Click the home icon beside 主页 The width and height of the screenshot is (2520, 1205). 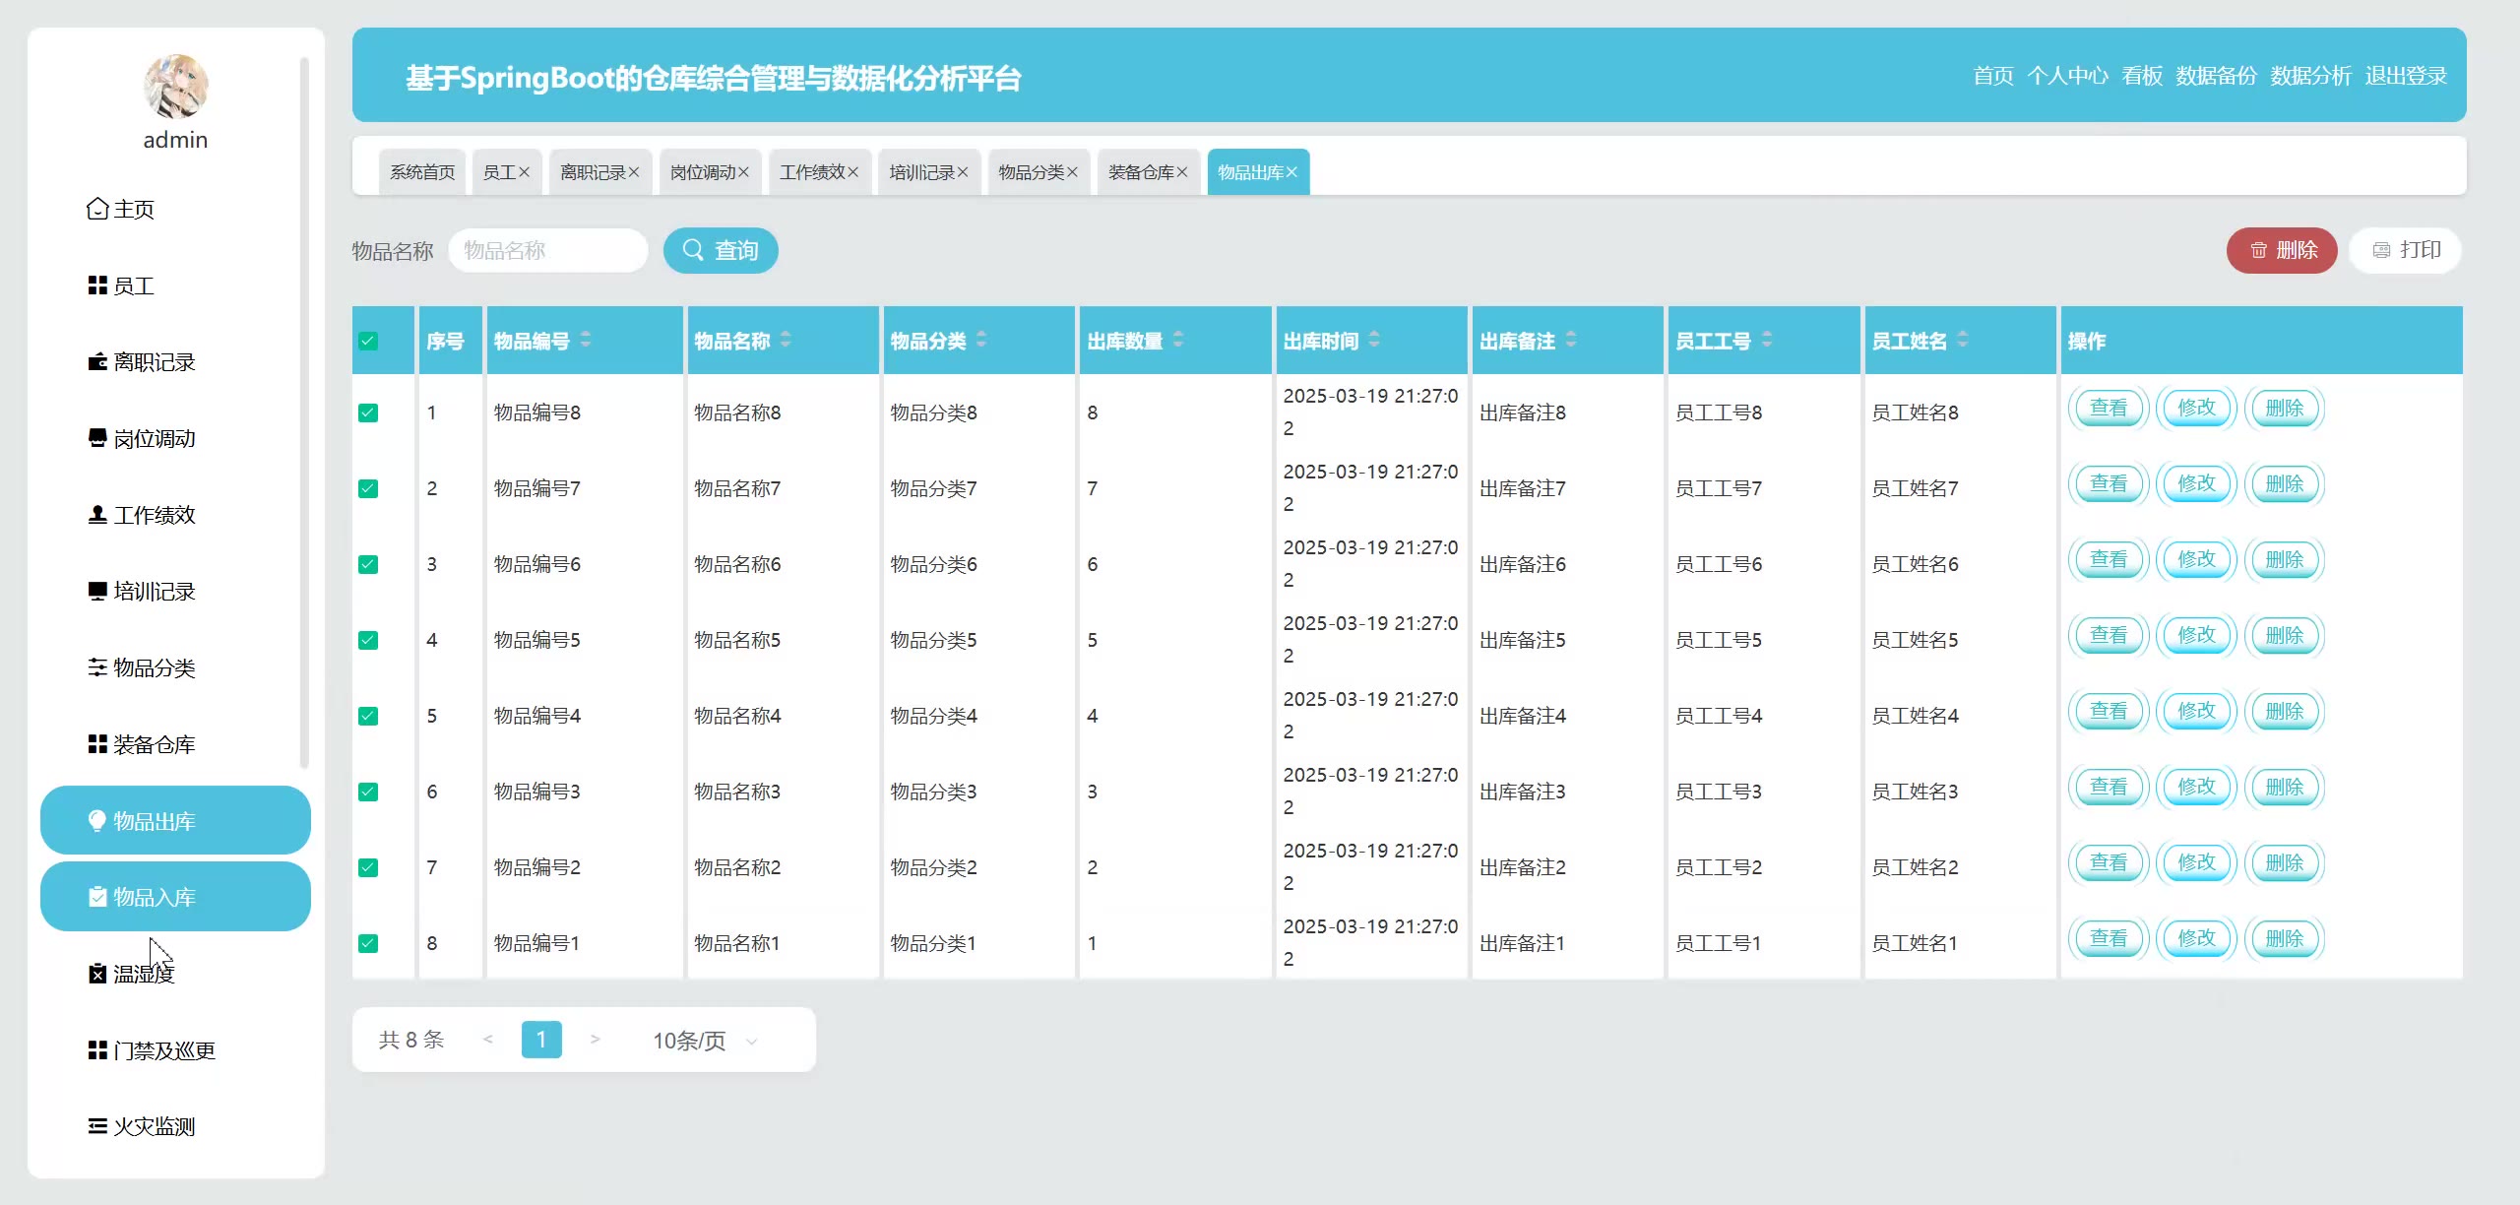96,210
